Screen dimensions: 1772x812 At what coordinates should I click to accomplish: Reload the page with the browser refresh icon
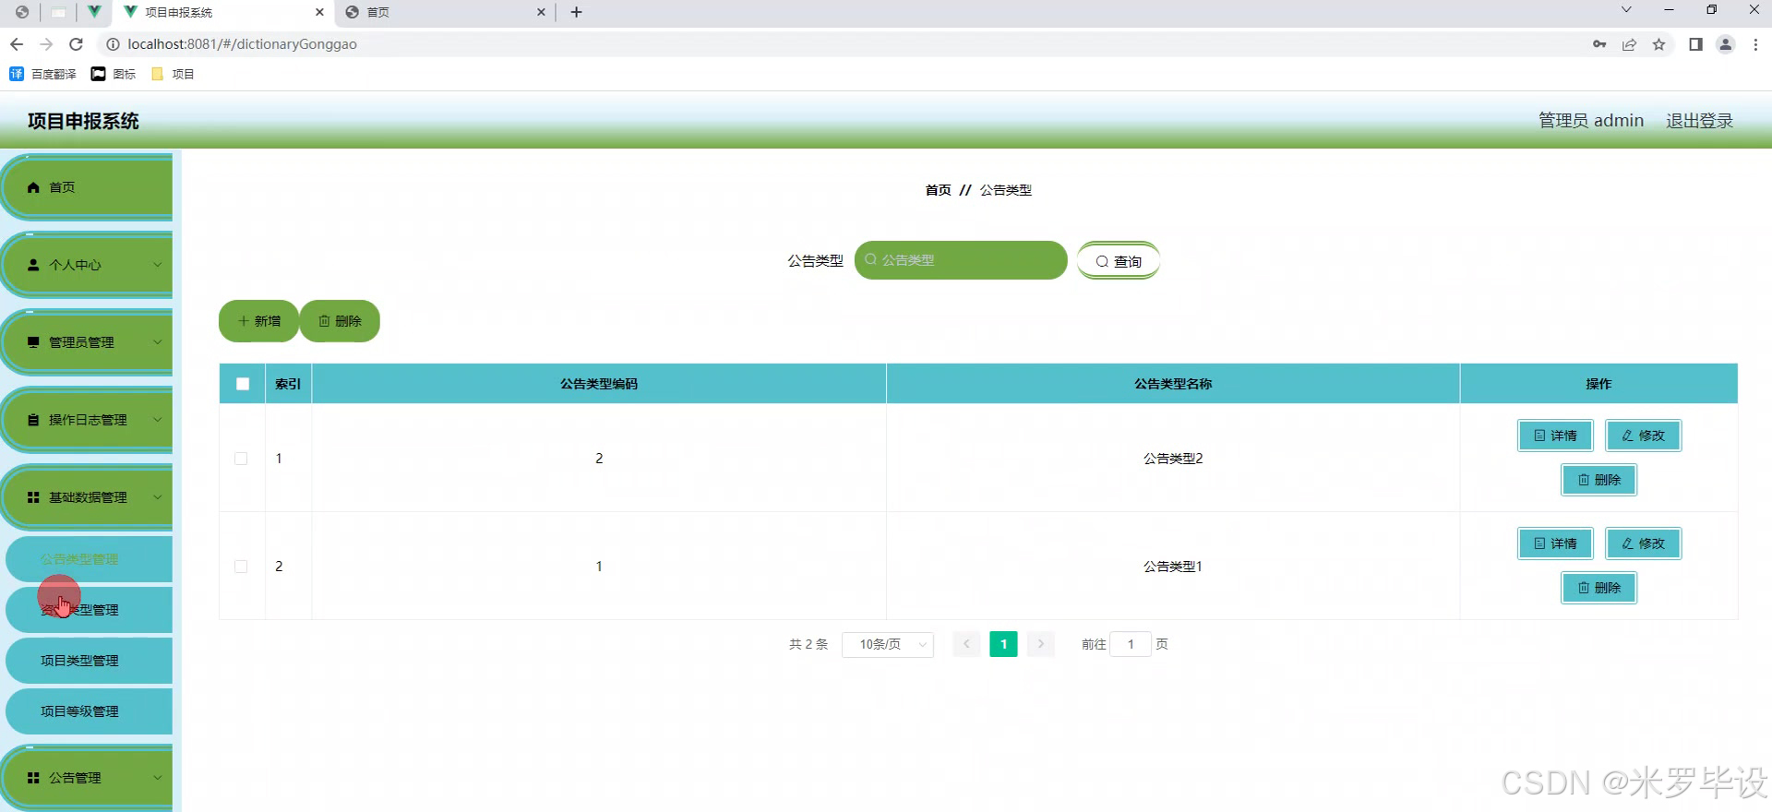(x=77, y=44)
